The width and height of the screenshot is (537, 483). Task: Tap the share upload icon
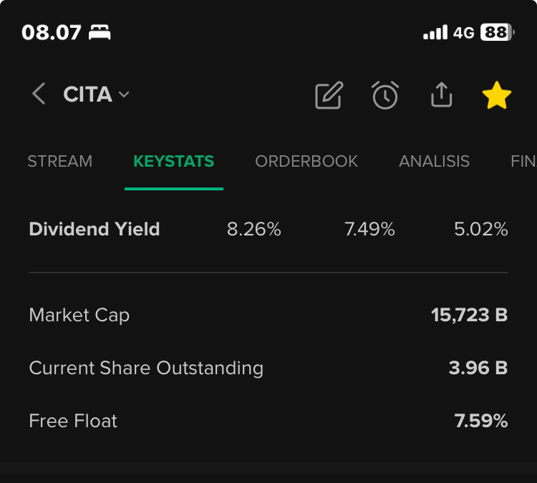click(442, 94)
